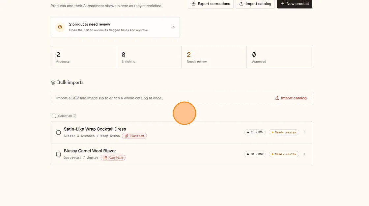The image size is (369, 206).
Task: Click the upload icon in Bulk imports panel
Action: click(277, 98)
